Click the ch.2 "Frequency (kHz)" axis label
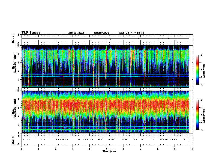 point(15,109)
